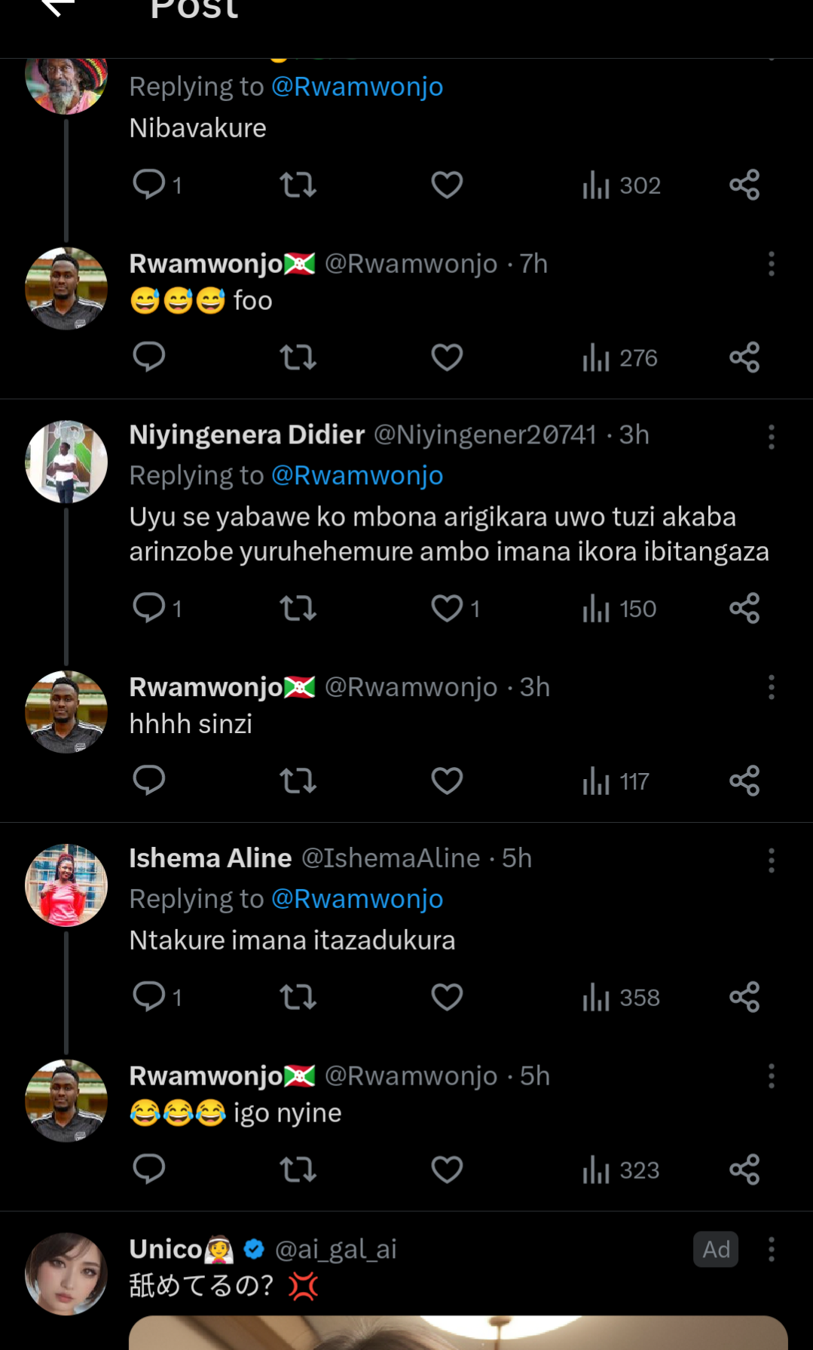
Task: Open @Rwamwonjo mention in Ishema's reply
Action: (356, 899)
